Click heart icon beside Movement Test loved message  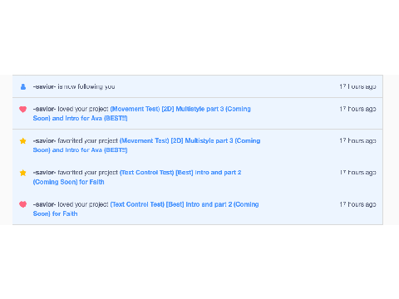tap(23, 110)
